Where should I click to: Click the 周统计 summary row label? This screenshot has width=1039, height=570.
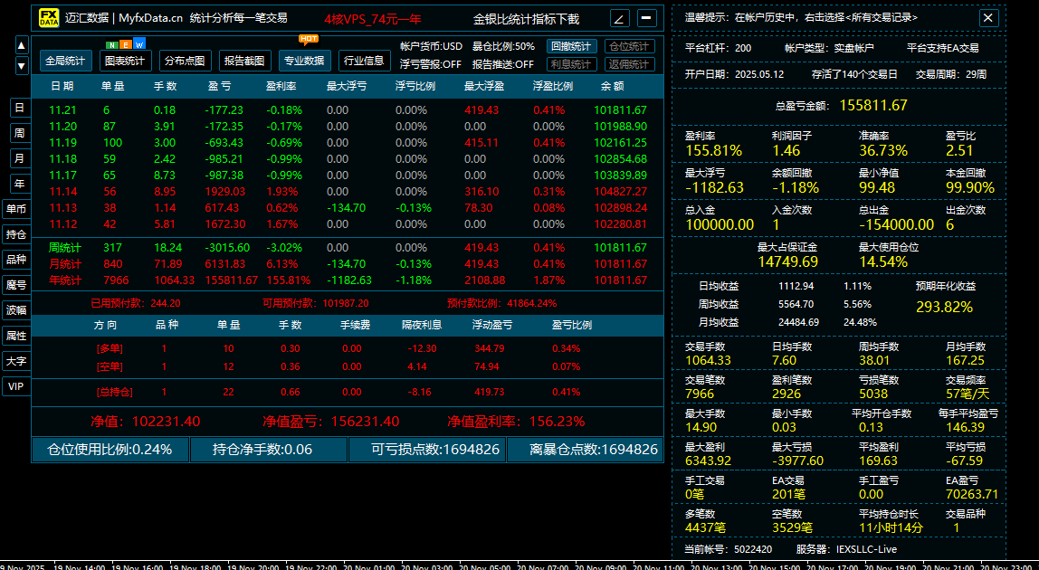click(65, 248)
